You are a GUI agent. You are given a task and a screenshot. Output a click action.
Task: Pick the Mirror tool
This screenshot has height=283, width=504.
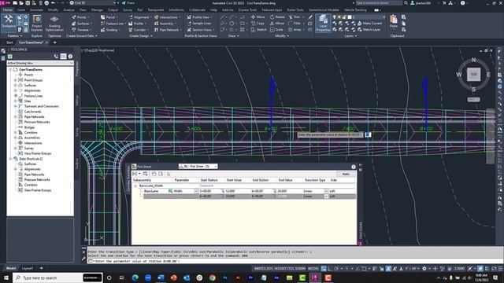tap(277, 24)
